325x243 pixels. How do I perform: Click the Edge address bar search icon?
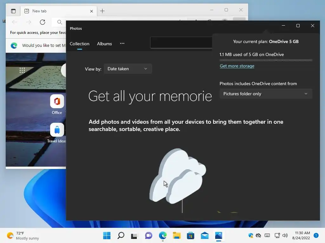pos(59,22)
